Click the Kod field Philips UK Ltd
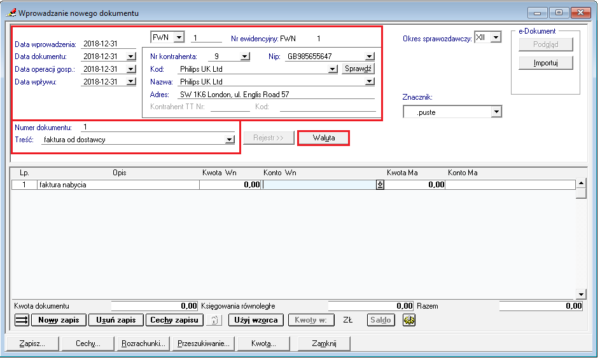Screen dimensions: 600x360 click(253, 69)
